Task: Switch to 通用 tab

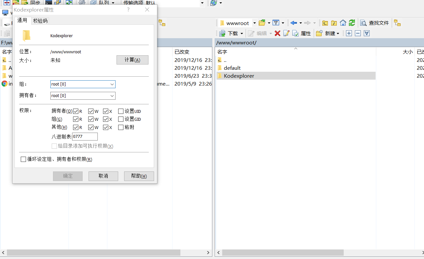Action: (x=22, y=20)
